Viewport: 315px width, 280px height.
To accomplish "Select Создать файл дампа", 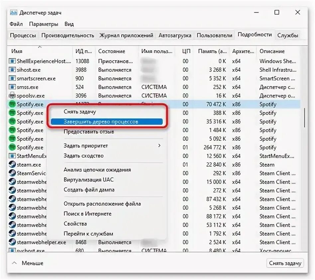I will point(107,189).
